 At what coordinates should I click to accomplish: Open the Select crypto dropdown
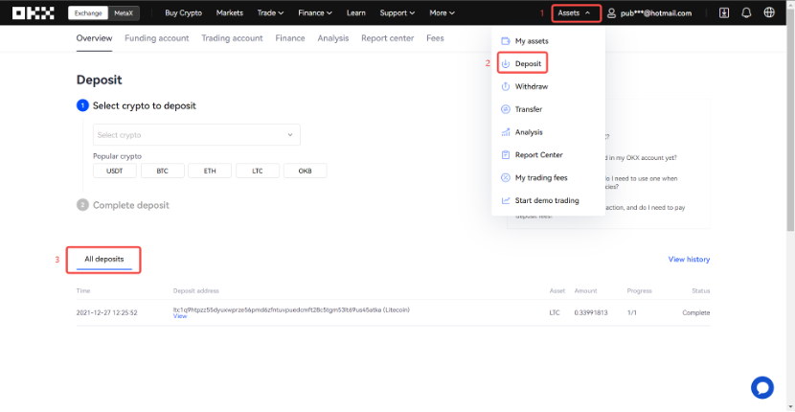tap(196, 135)
